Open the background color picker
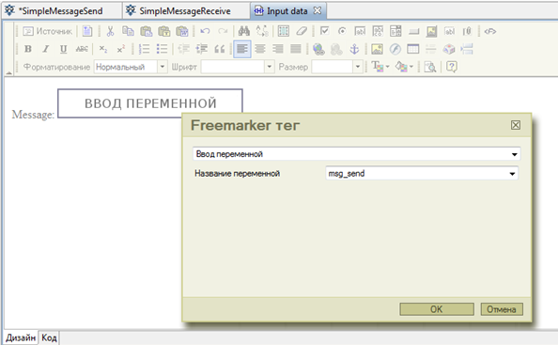Viewport: 558px width, 345px height. (404, 67)
